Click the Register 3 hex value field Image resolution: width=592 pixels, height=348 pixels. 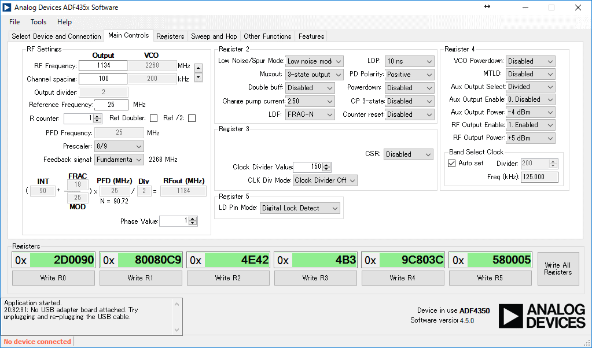(325, 260)
